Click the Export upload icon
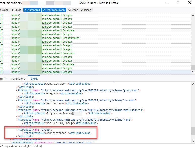The width and height of the screenshot is (195, 148). click(69, 10)
